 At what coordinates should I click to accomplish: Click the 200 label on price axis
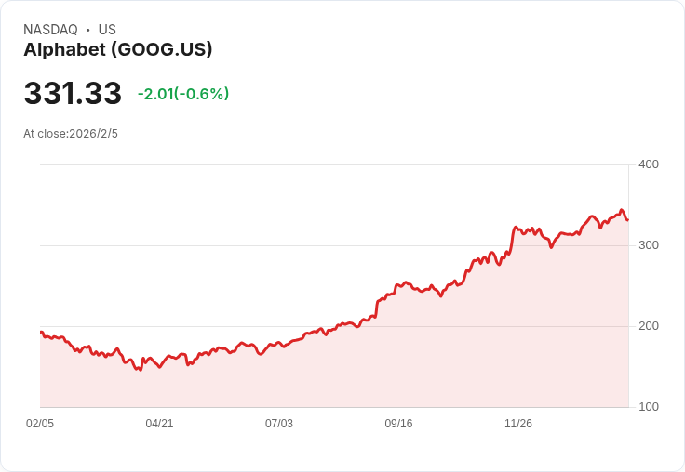[x=648, y=326]
